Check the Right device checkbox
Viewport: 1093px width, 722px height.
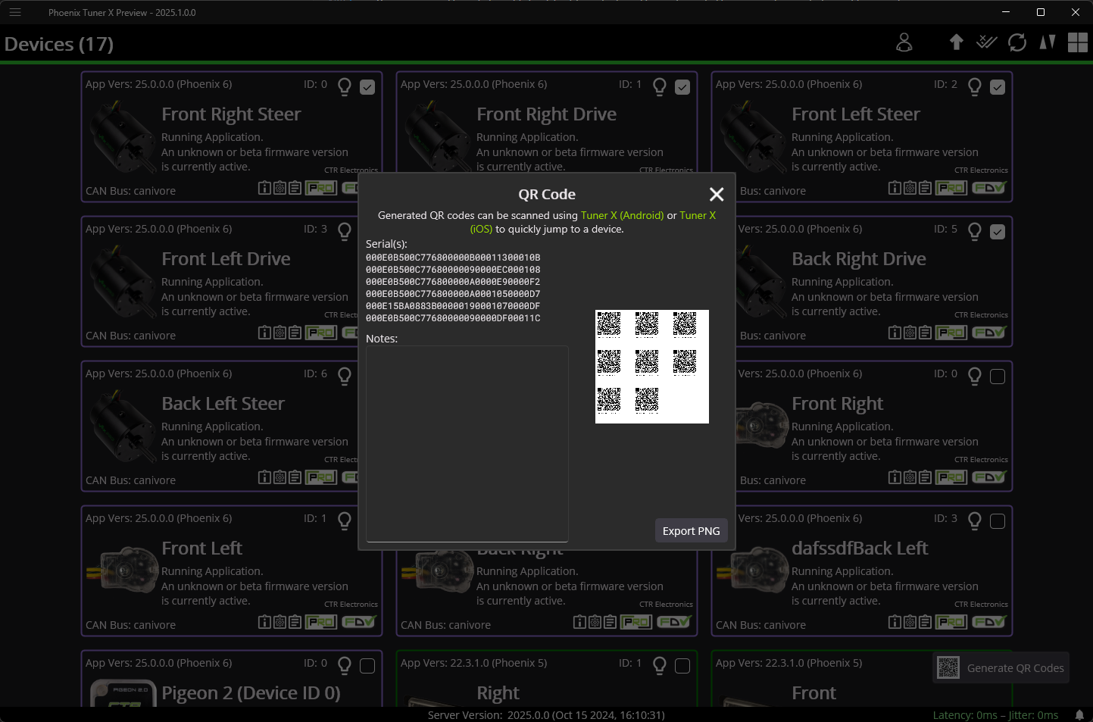tap(682, 666)
